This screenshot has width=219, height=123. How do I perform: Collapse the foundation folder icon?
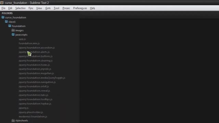point(10,26)
